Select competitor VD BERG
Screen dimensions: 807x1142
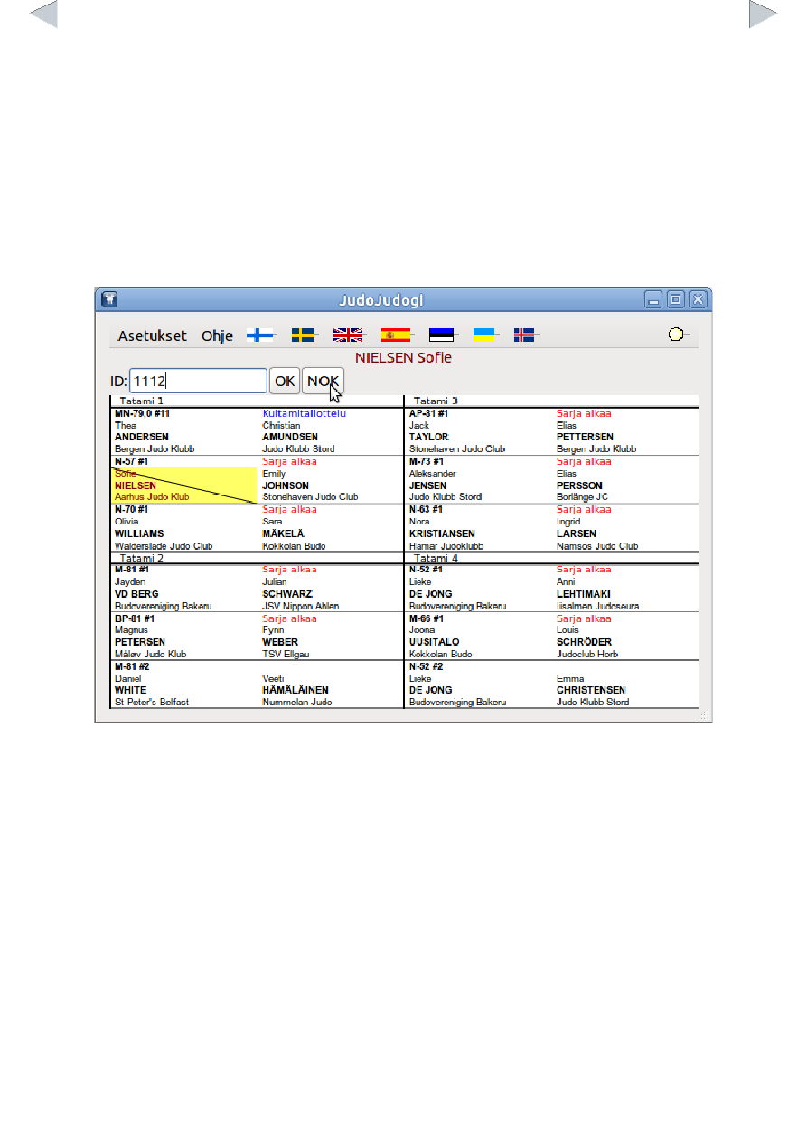pyautogui.click(x=136, y=594)
